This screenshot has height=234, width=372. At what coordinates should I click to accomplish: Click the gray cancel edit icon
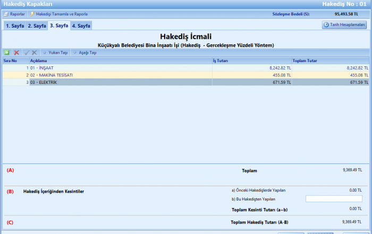tap(35, 53)
